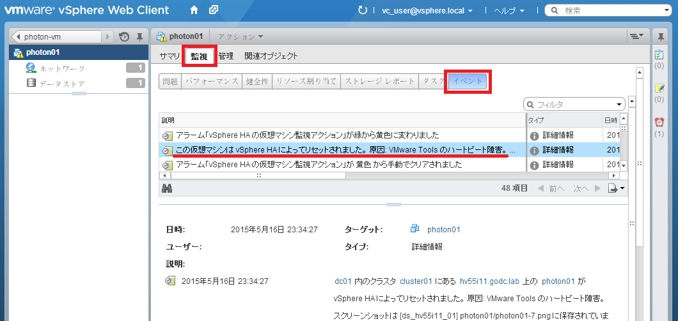Open the cluster01 link
Viewport: 678px width, 321px height.
point(416,281)
